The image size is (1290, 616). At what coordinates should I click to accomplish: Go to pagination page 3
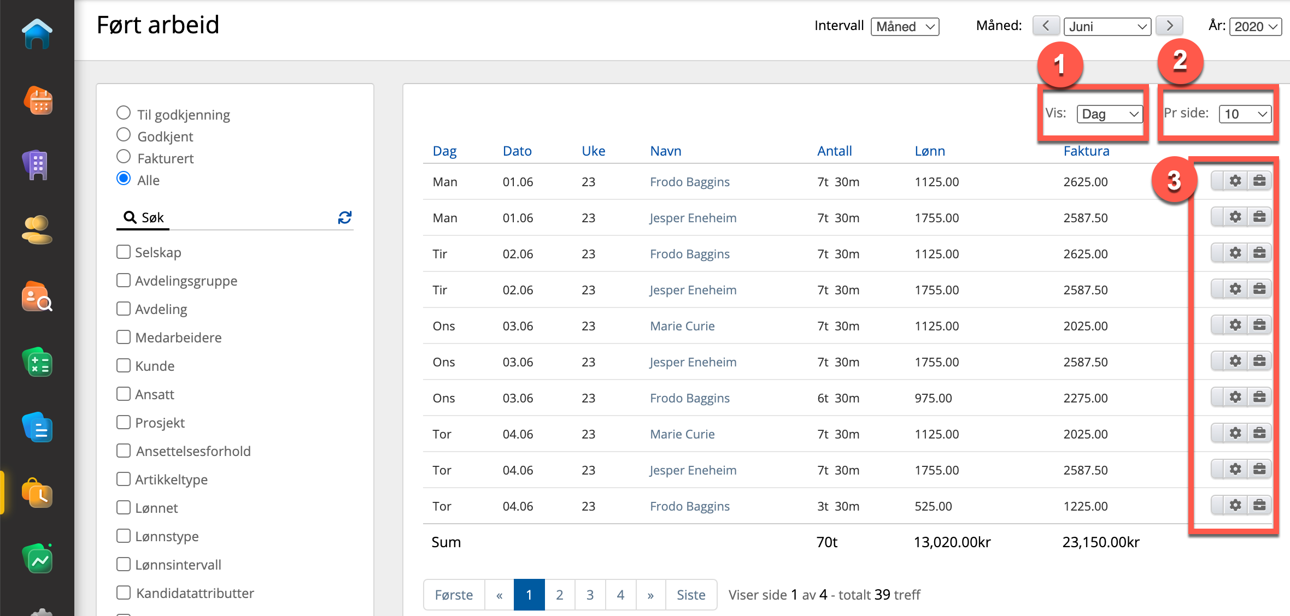pos(590,595)
